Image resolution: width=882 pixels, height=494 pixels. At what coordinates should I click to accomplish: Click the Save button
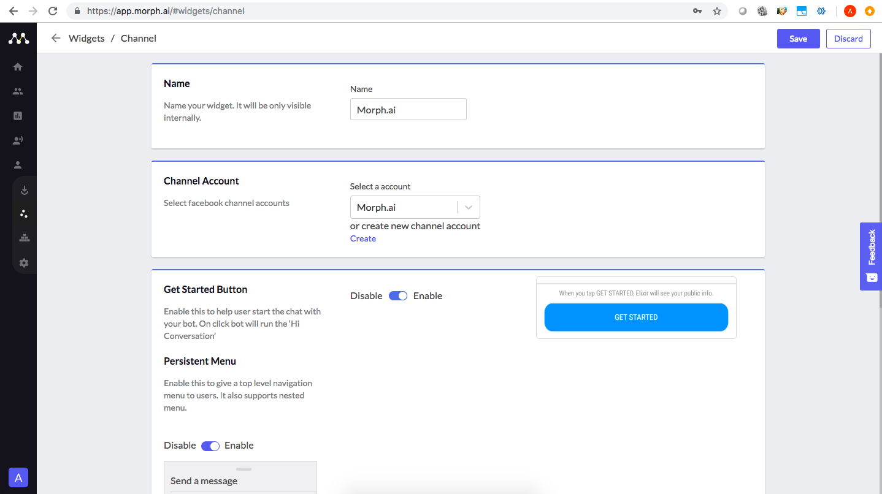click(798, 39)
